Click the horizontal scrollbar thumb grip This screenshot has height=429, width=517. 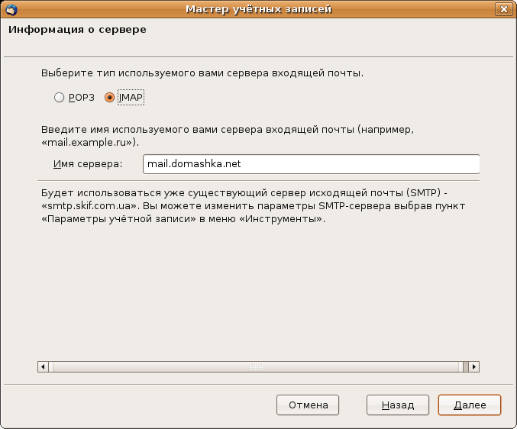(256, 367)
